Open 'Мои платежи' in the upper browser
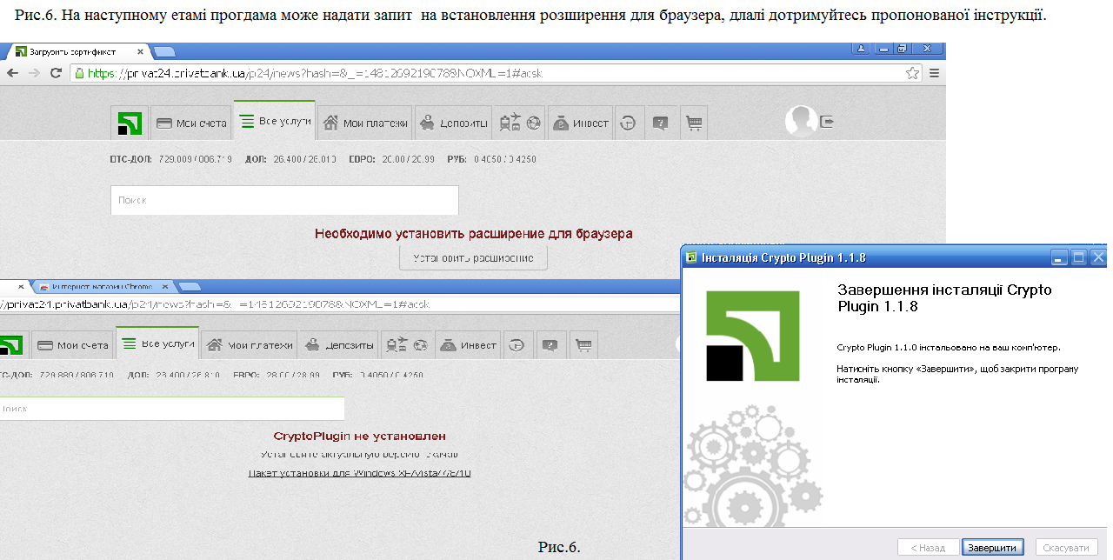 click(x=364, y=123)
